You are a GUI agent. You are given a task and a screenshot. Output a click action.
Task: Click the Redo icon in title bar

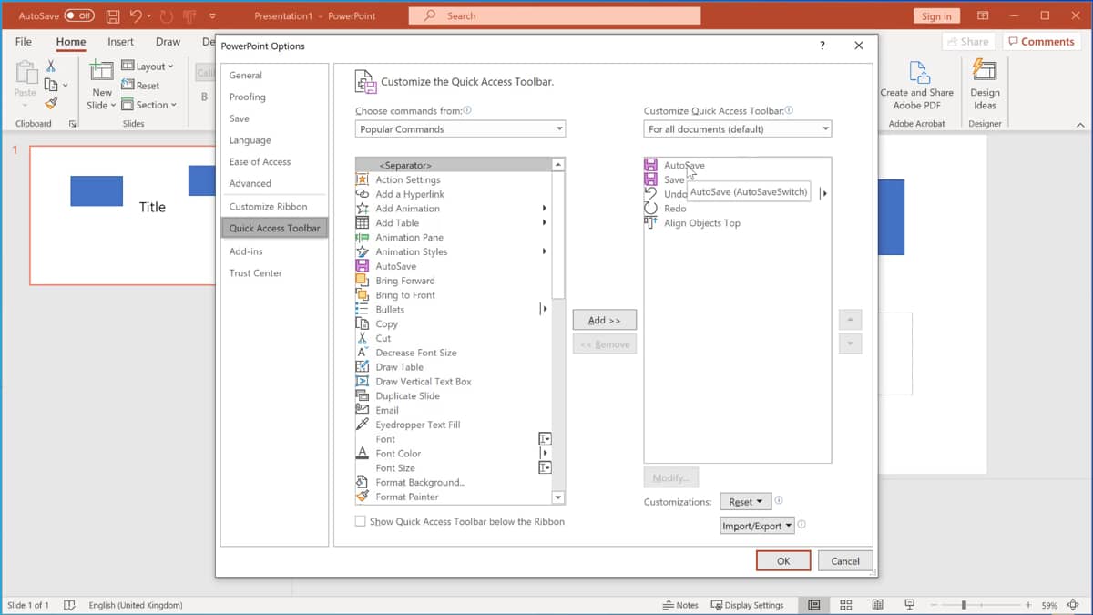pos(166,15)
